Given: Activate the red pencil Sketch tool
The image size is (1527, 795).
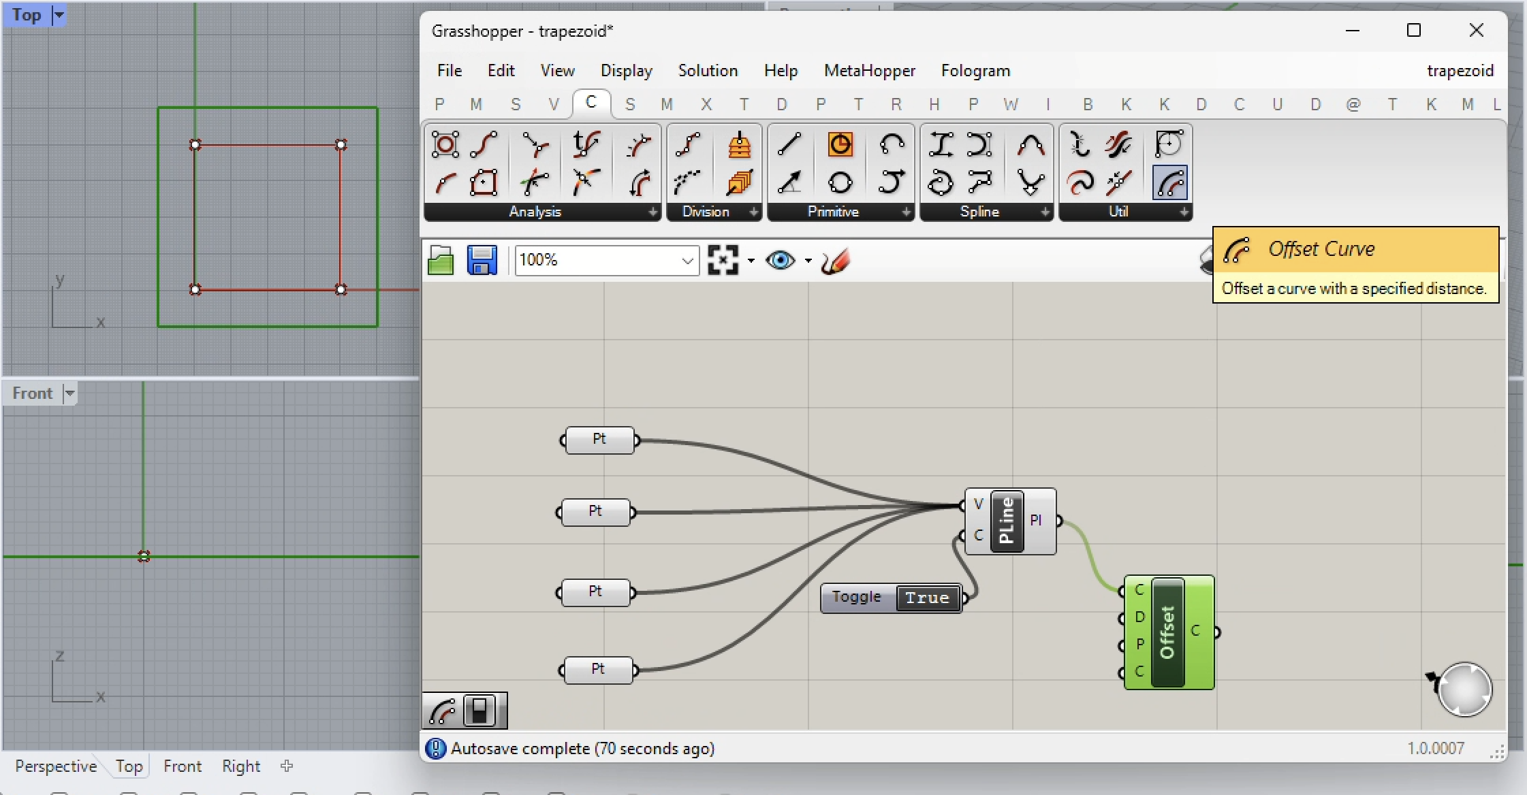Looking at the screenshot, I should 836,261.
